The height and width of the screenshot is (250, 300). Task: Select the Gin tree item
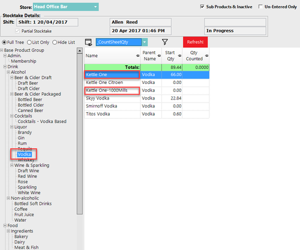click(21, 138)
